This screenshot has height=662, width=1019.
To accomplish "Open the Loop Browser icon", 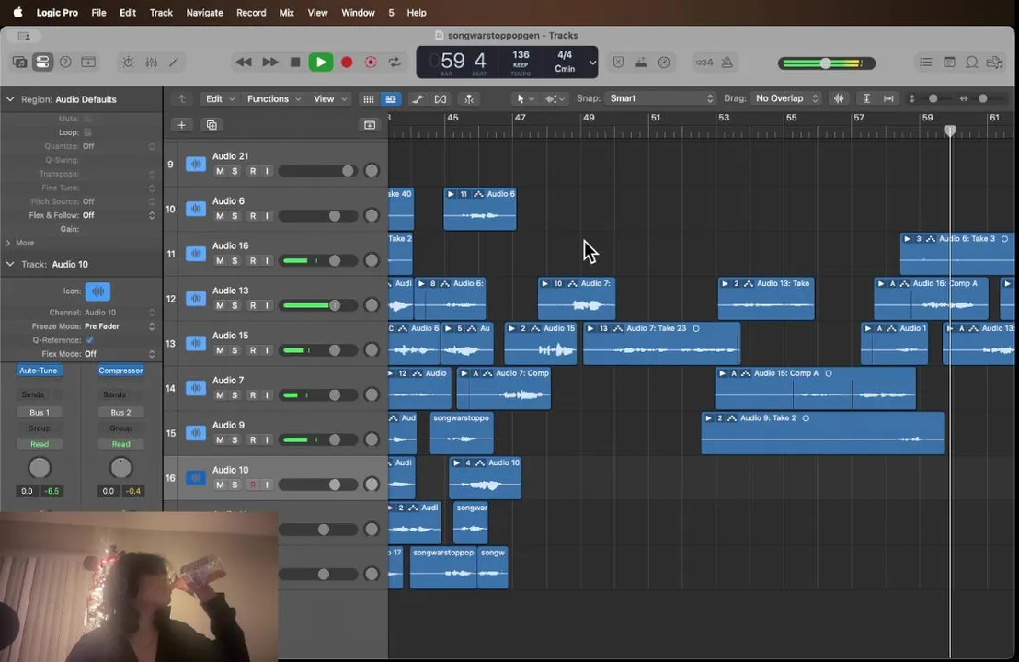I will pos(971,63).
